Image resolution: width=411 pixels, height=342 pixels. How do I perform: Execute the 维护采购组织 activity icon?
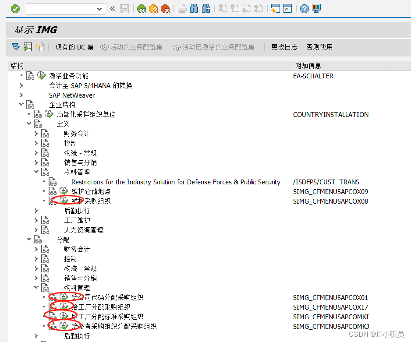64,201
